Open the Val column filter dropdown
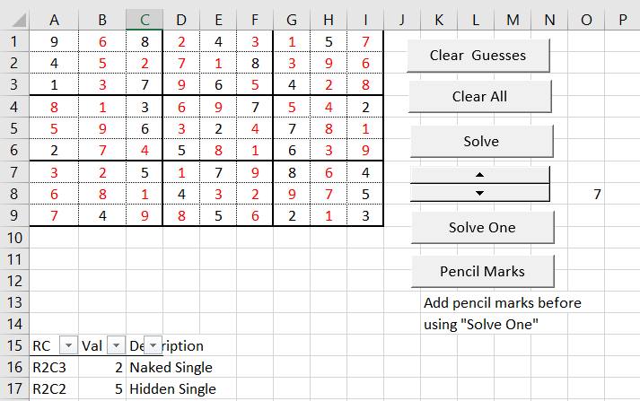640x401 pixels. coord(116,346)
